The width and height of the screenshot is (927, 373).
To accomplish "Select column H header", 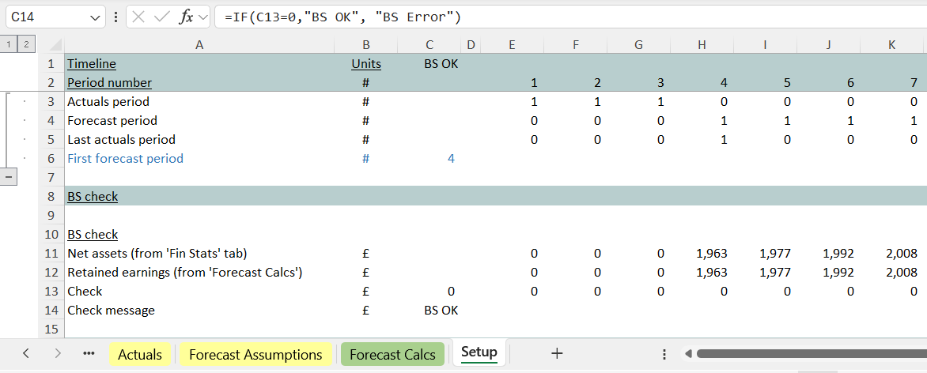I will [x=702, y=45].
